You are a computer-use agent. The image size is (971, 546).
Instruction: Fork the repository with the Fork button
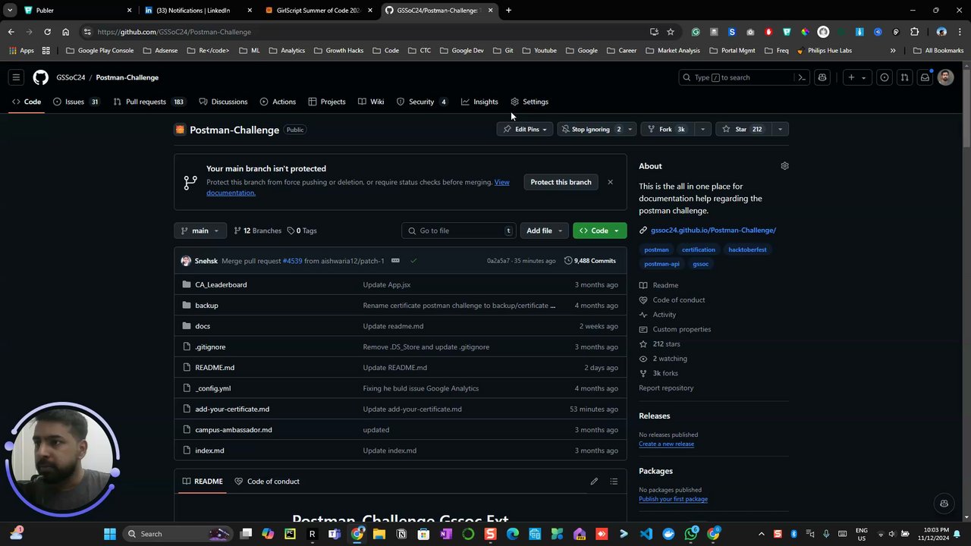667,130
